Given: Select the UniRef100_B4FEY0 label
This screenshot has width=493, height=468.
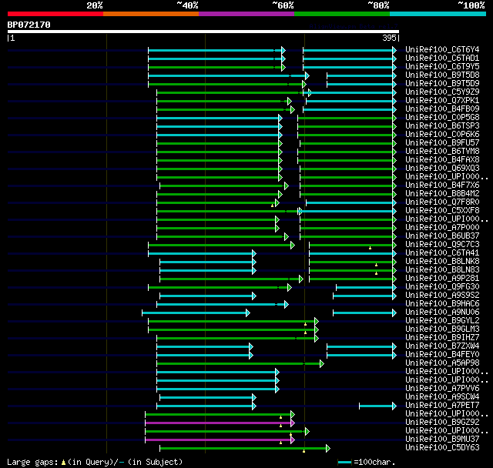Looking at the screenshot, I should pyautogui.click(x=442, y=355).
